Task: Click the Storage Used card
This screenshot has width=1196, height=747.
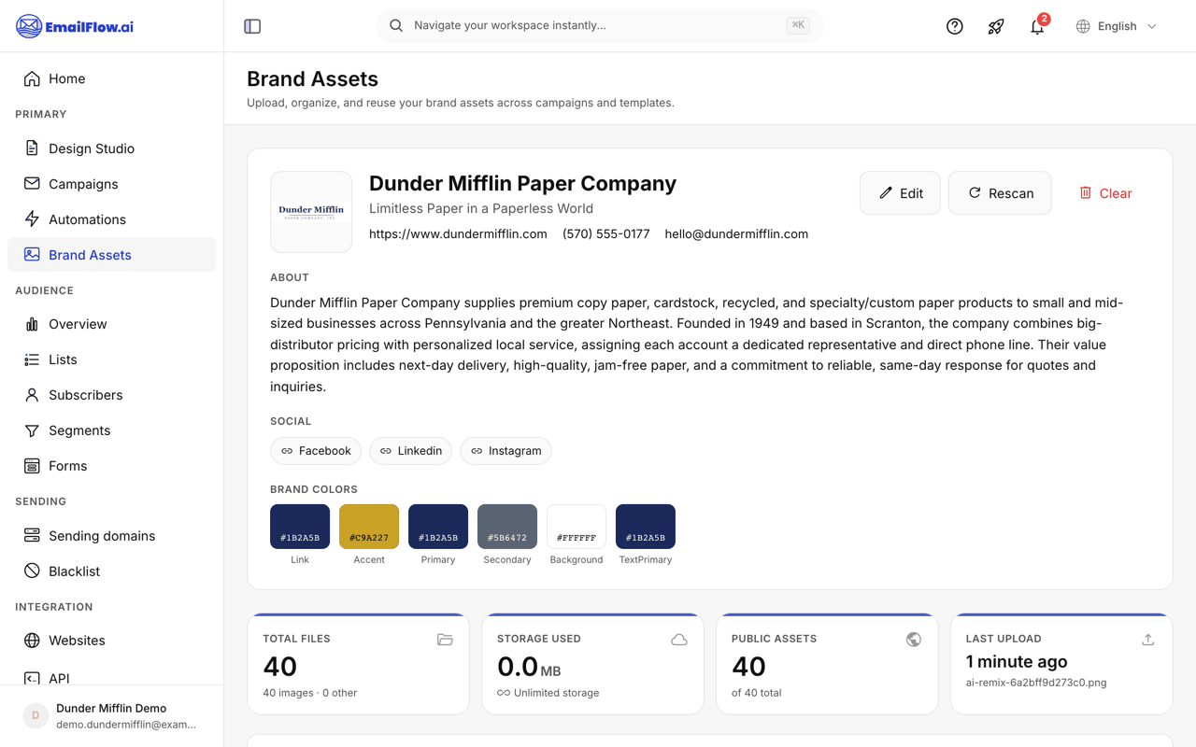Action: (x=592, y=664)
